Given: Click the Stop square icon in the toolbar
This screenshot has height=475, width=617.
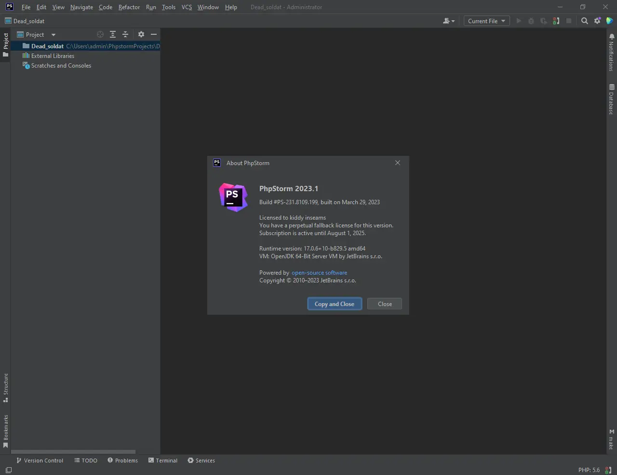Looking at the screenshot, I should (x=569, y=21).
